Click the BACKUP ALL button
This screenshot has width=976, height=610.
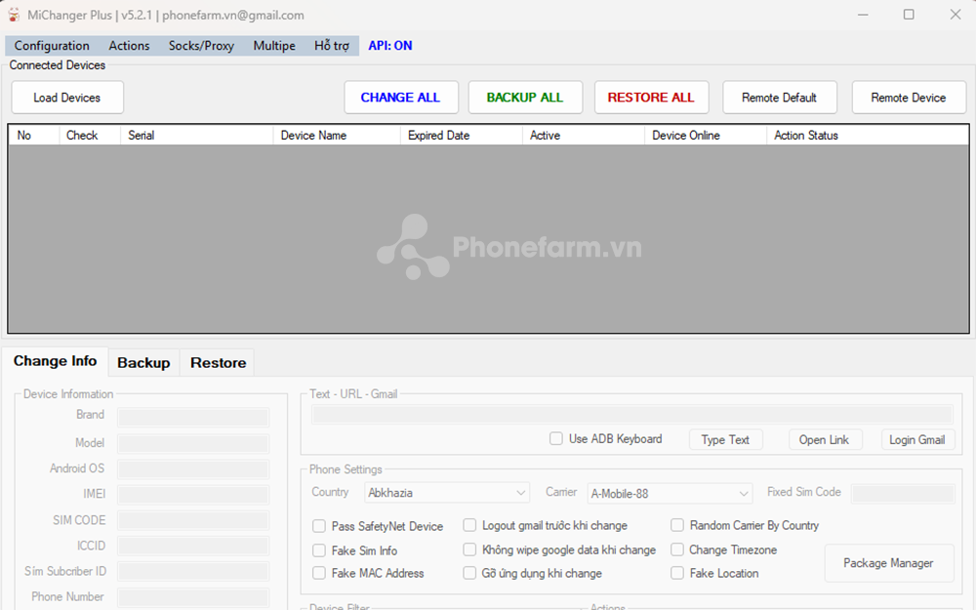pos(525,98)
